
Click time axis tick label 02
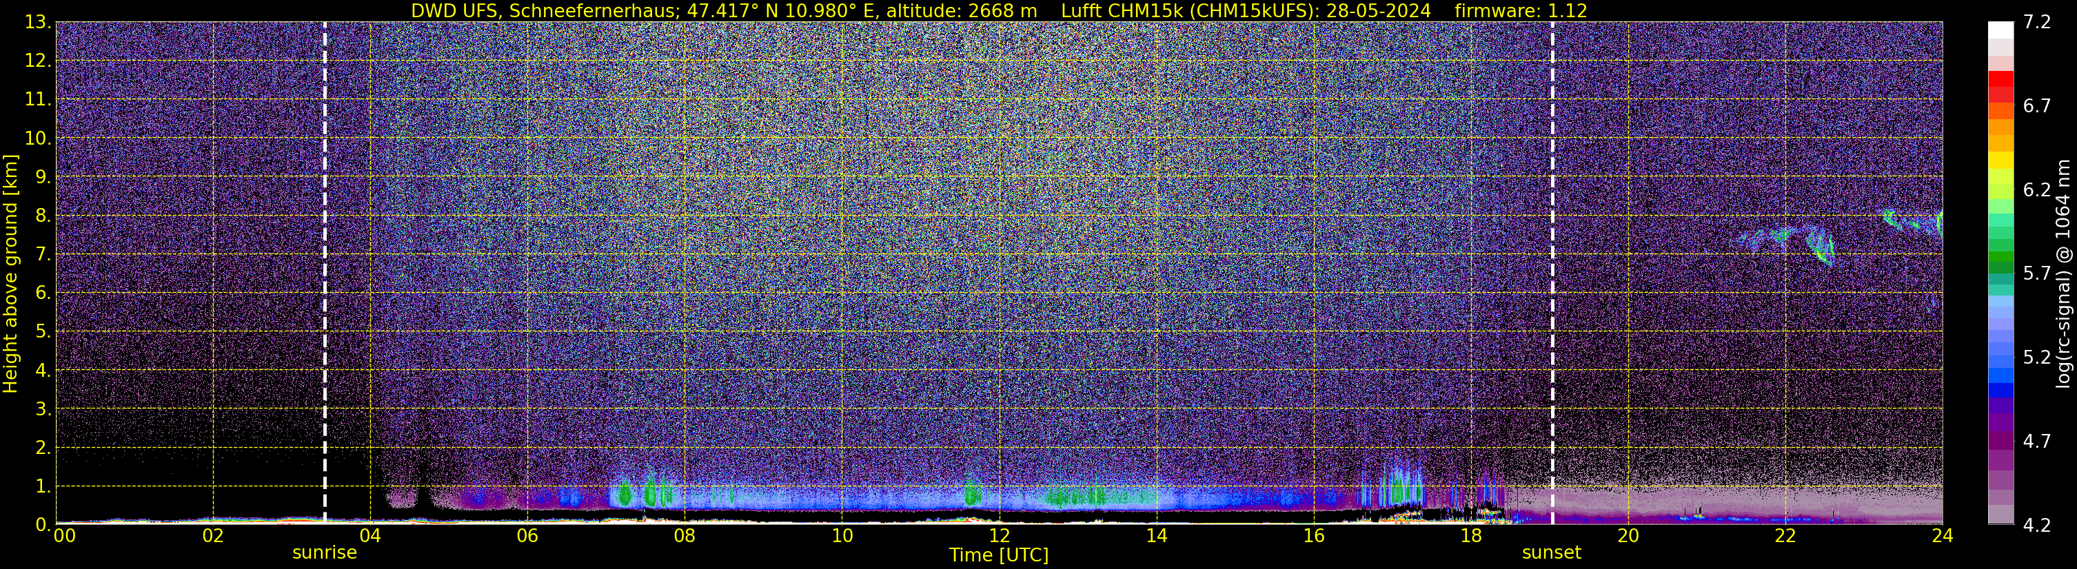213,536
